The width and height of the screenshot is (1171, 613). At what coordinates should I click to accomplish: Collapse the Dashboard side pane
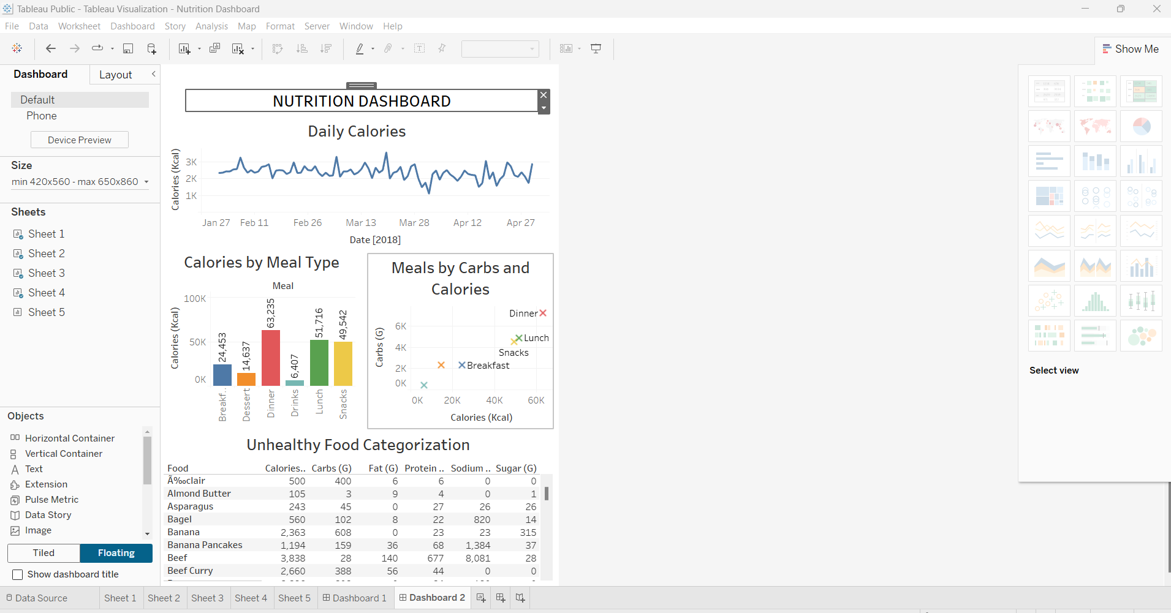153,74
